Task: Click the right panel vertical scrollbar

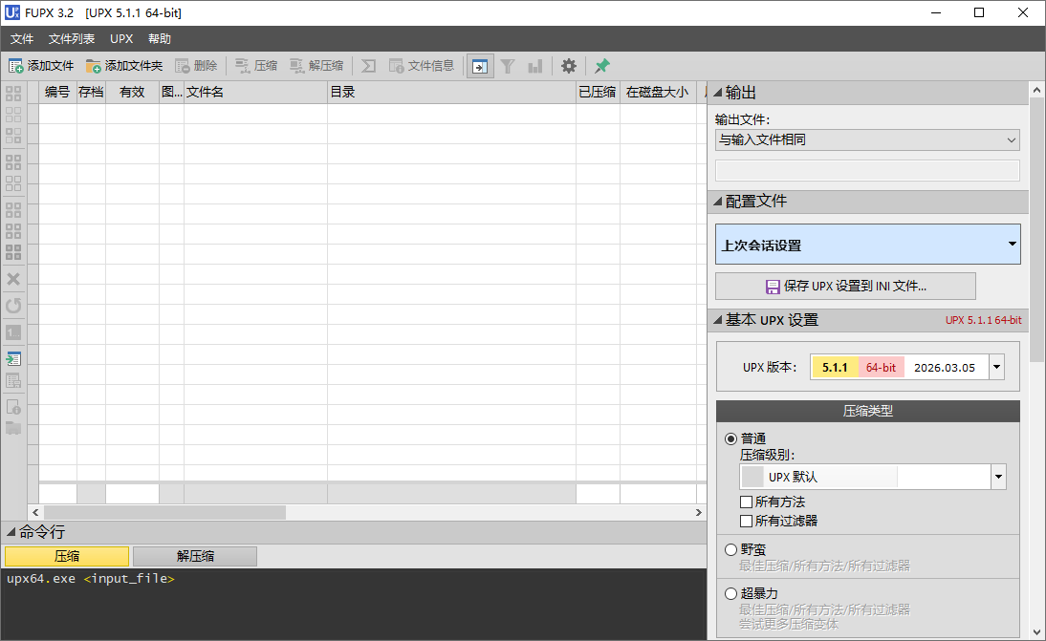Action: [1035, 287]
